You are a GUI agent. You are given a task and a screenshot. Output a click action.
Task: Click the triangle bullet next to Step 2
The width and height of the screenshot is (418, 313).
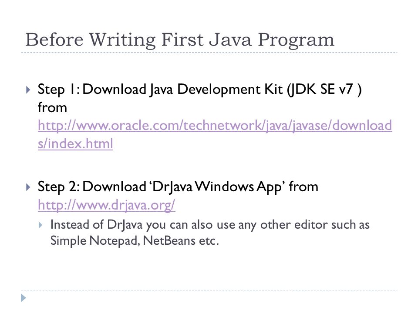(28, 187)
